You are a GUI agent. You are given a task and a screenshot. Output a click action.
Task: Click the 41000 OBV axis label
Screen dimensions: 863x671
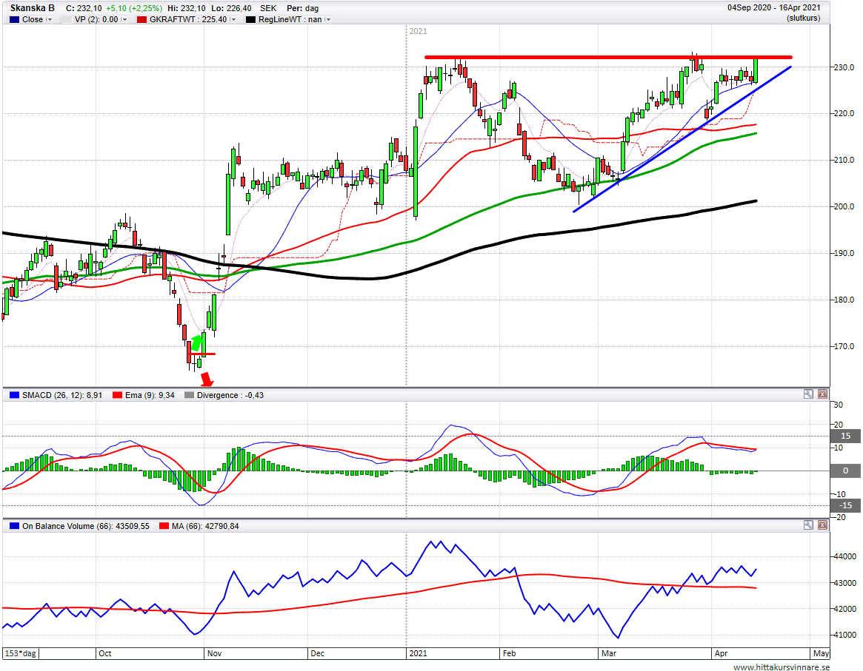(844, 634)
